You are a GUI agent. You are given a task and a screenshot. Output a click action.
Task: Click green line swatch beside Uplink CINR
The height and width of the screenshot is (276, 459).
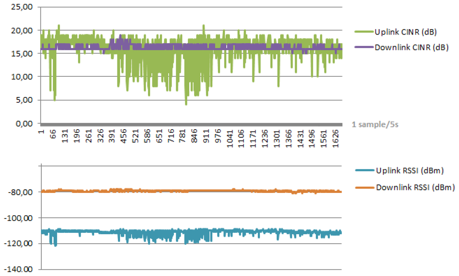(x=363, y=32)
